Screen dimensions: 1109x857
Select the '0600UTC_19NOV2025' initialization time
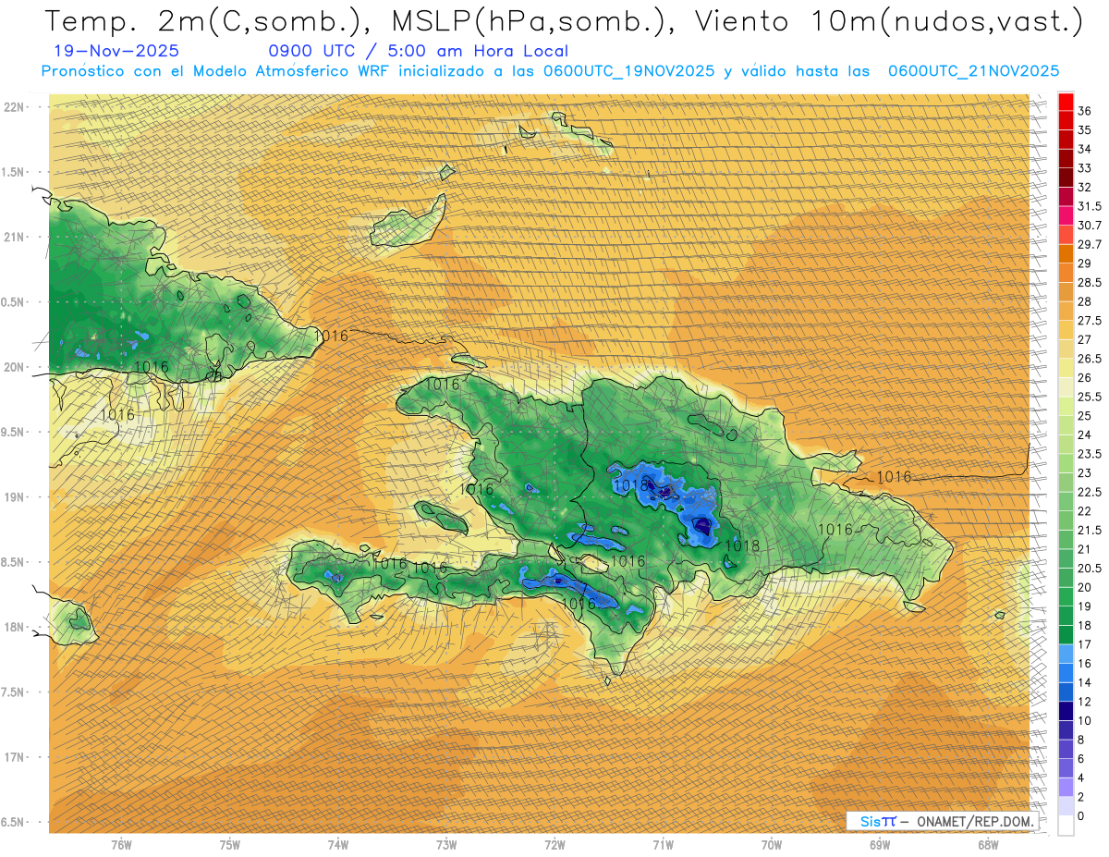coord(628,71)
